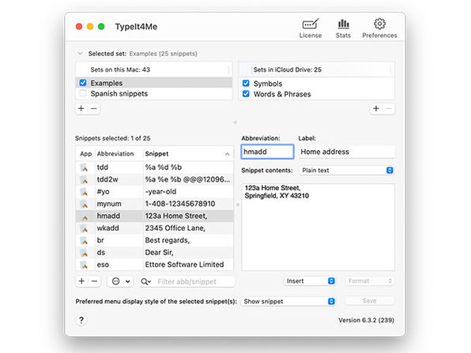
Task: Open the Stats toolbar item
Action: point(343,28)
